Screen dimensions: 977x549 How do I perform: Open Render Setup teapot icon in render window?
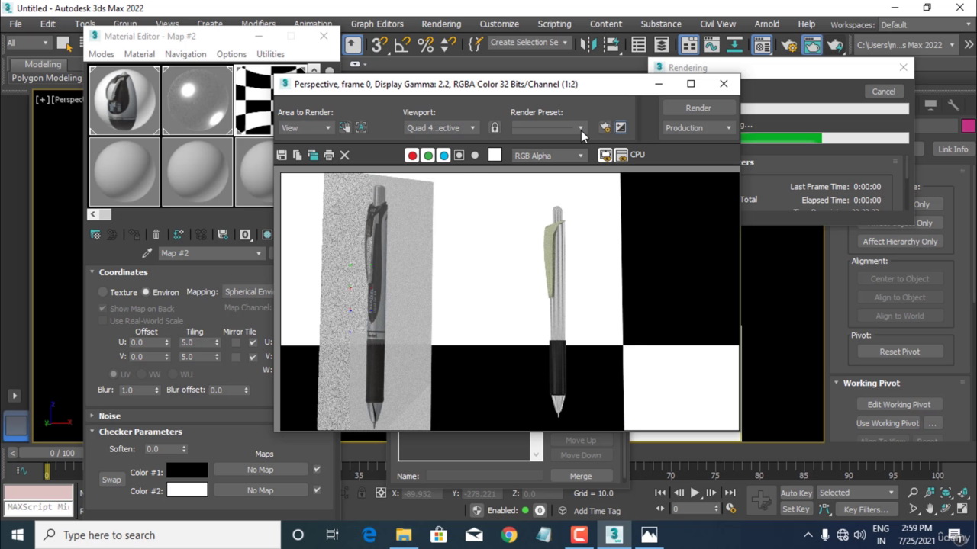(x=605, y=128)
